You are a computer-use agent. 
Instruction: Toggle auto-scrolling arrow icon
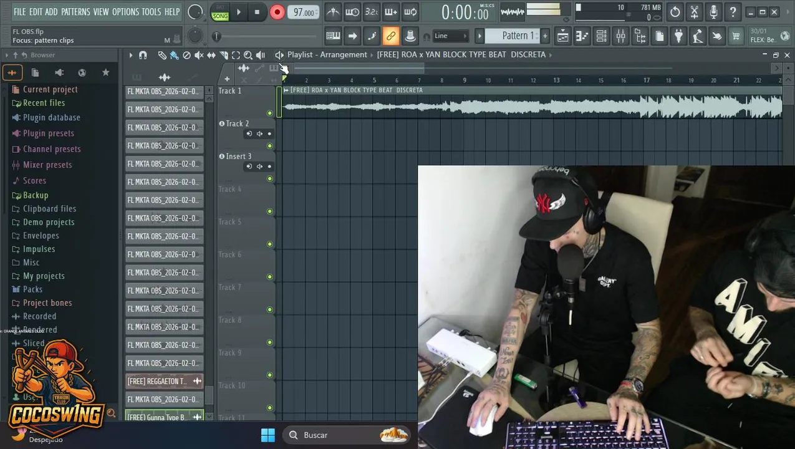click(x=352, y=36)
